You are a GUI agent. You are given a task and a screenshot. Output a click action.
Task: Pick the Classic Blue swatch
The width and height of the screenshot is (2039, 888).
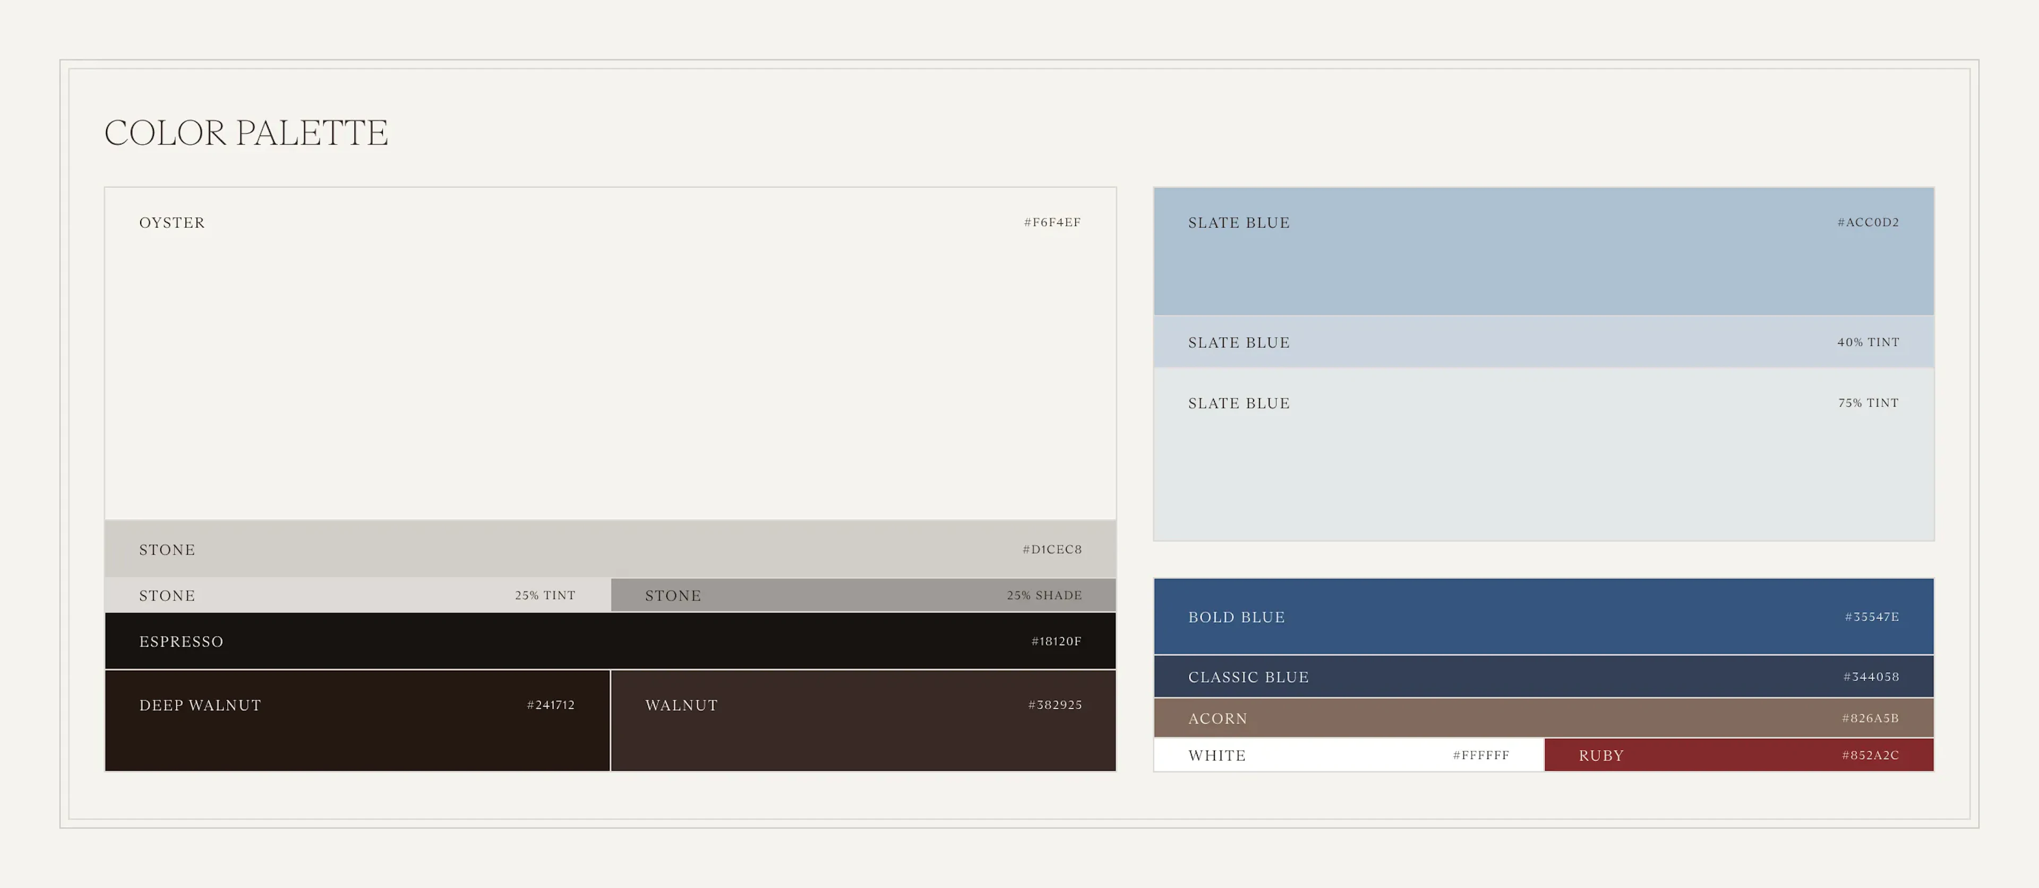click(x=1544, y=676)
